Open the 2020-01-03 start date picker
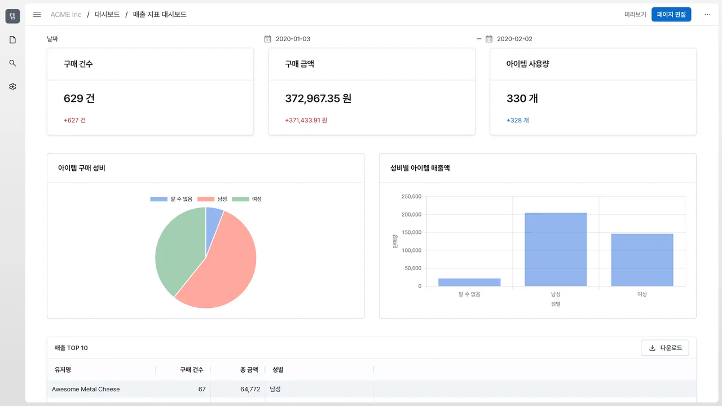The height and width of the screenshot is (406, 722). pos(293,39)
